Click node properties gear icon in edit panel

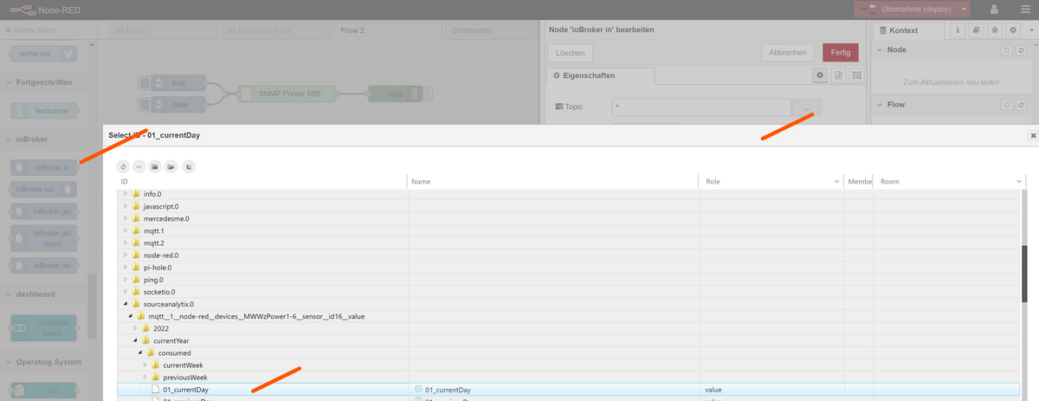pyautogui.click(x=820, y=76)
